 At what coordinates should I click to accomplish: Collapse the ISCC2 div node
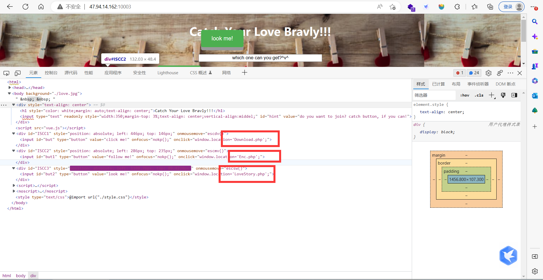13,151
